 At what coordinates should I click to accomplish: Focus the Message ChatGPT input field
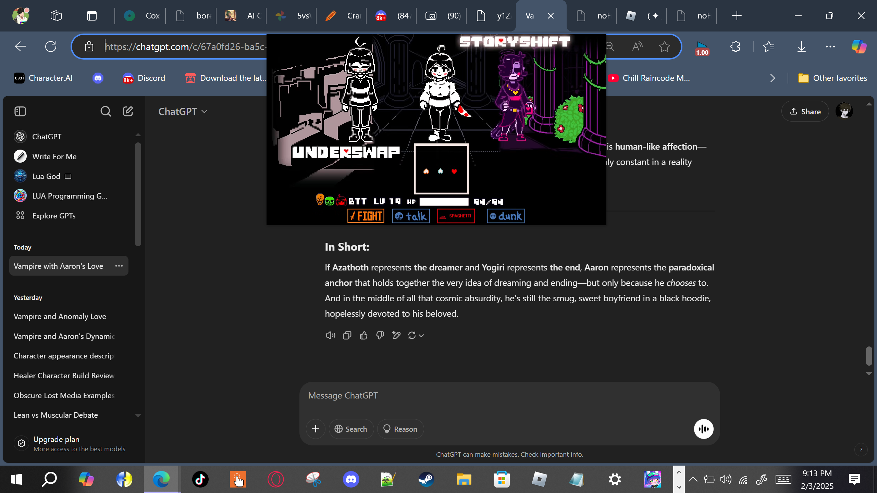pos(509,396)
